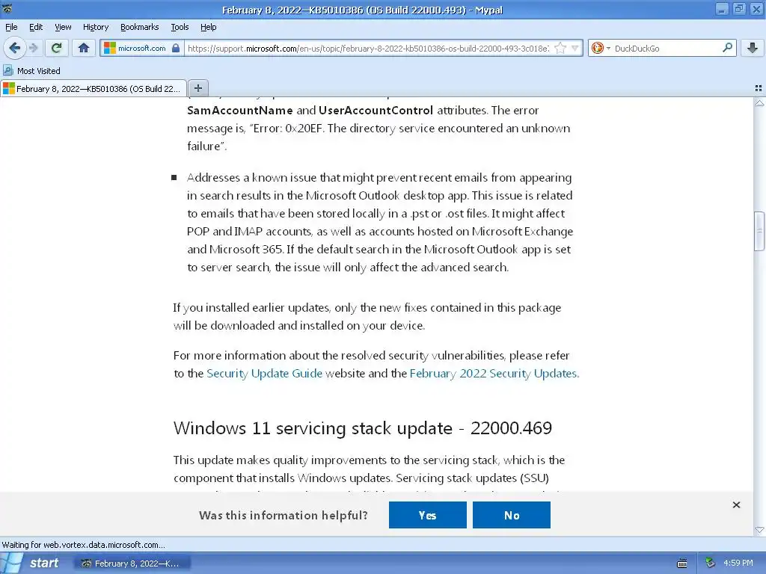This screenshot has width=766, height=574.
Task: Click into the URL address field
Action: point(368,49)
